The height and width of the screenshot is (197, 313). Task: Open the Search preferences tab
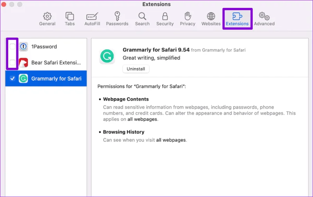(142, 19)
